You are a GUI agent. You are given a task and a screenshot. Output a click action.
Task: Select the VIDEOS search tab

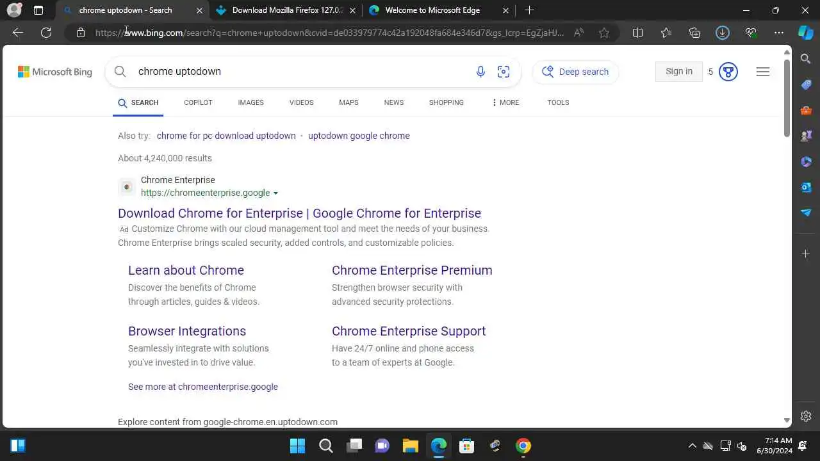(301, 102)
